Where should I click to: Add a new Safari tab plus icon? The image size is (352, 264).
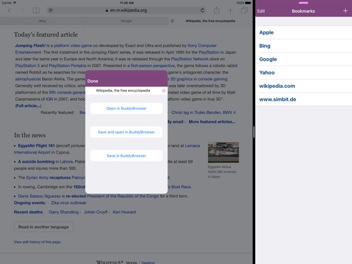[x=230, y=10]
